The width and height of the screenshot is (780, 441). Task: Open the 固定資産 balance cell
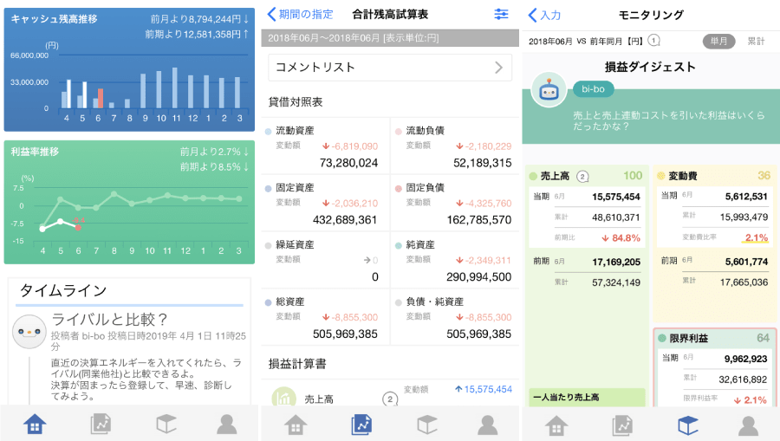coord(325,204)
